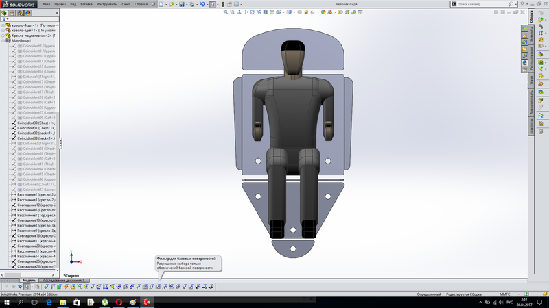Click the New document icon
Viewport: 549px width, 308px height.
coord(161,4)
